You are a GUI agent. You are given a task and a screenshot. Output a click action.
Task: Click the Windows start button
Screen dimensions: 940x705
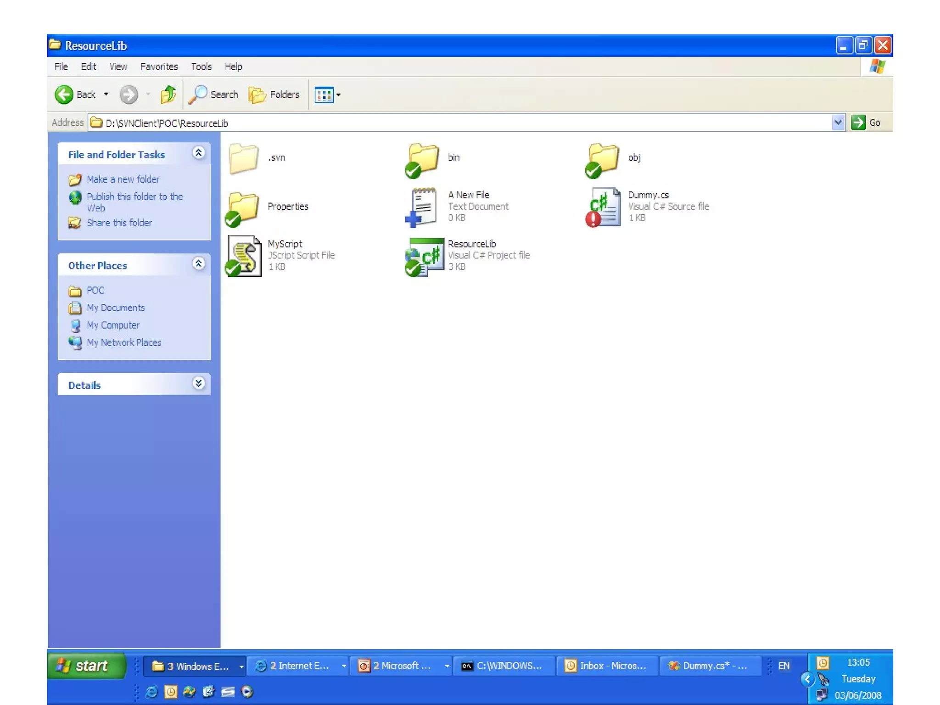point(86,666)
